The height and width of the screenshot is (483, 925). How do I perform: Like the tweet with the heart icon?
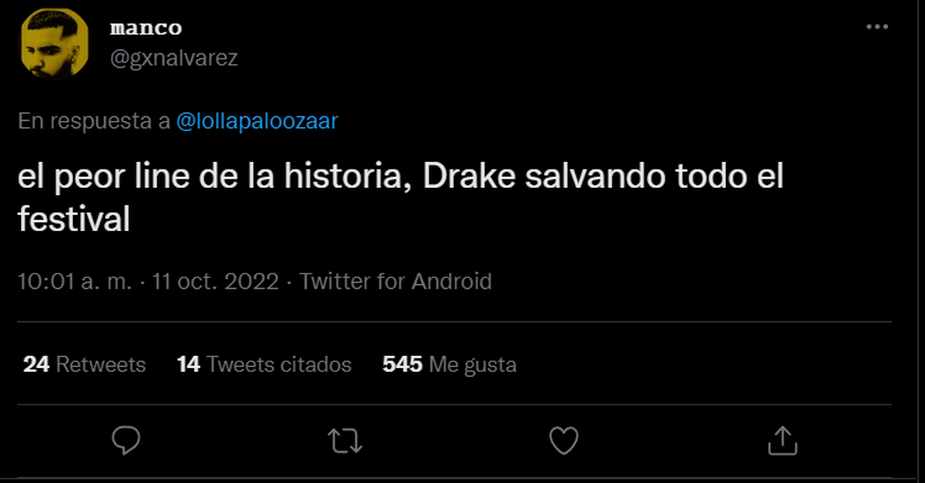tap(563, 440)
